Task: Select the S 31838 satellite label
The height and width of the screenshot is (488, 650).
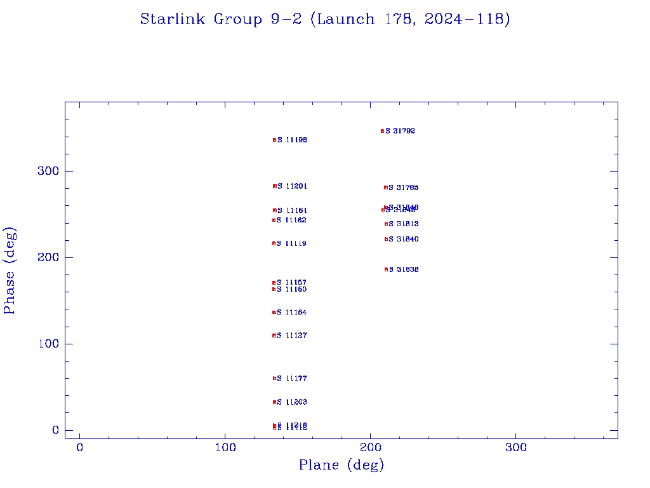Action: point(404,269)
